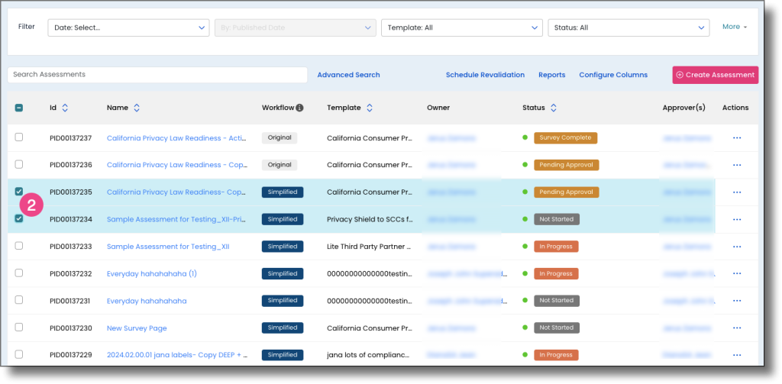Click the Owner column header
782x384 pixels.
point(438,108)
